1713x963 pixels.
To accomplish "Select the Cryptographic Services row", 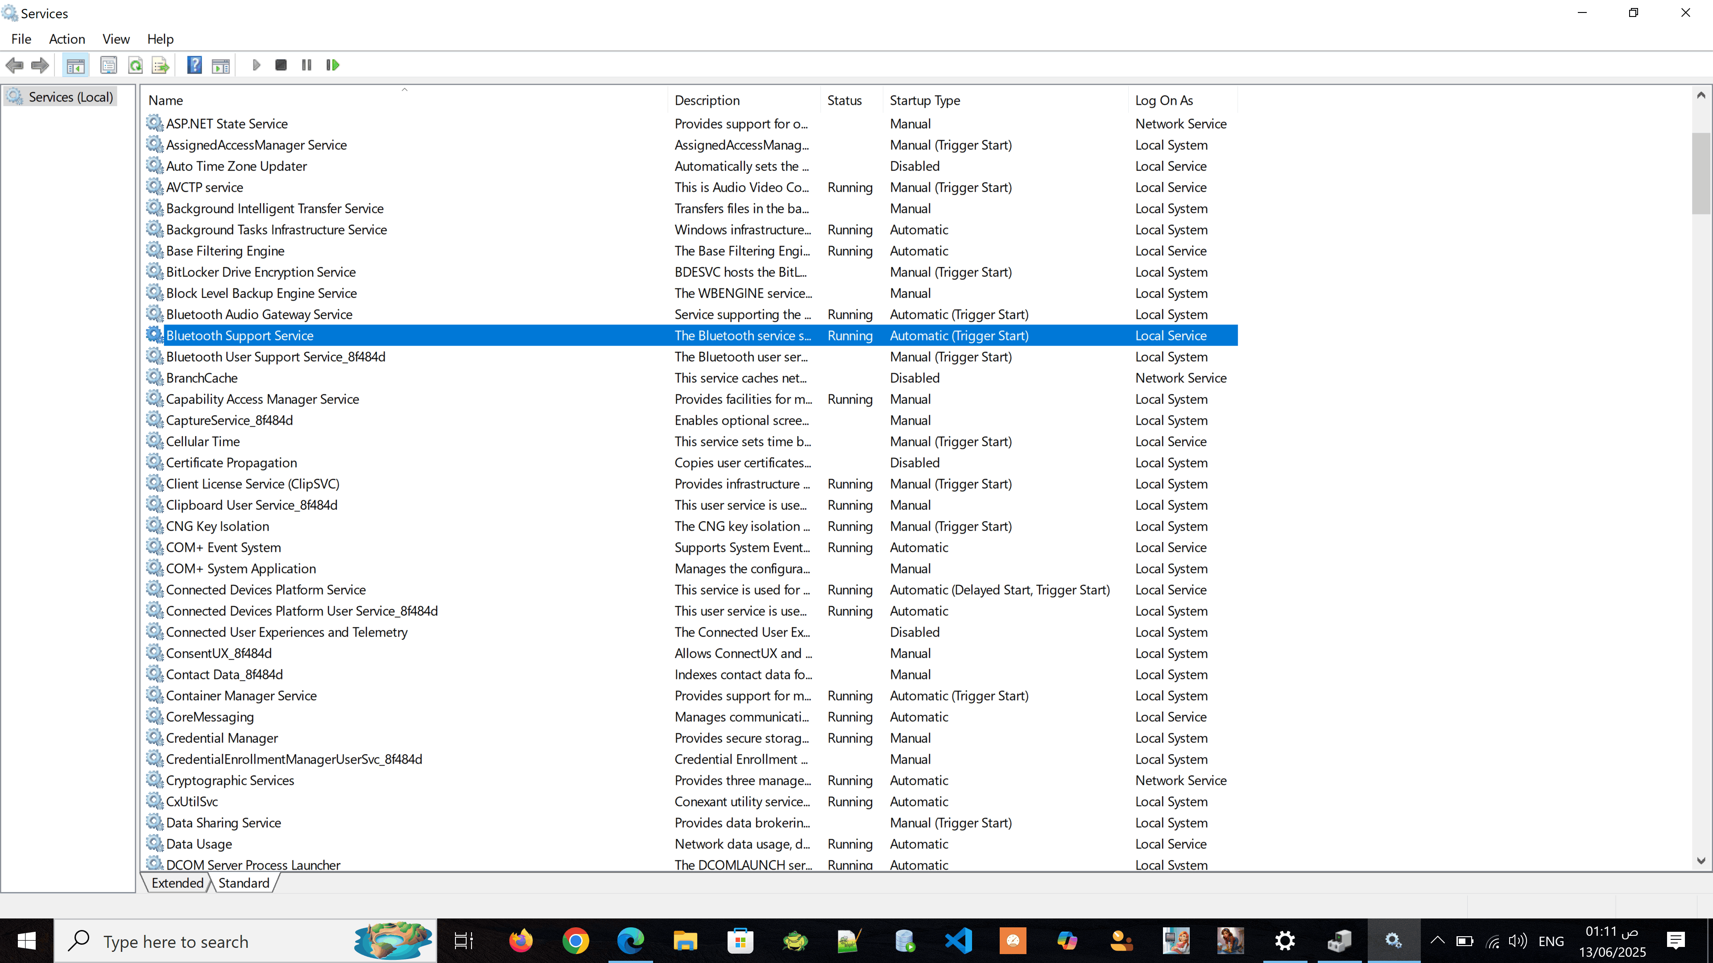I will point(229,781).
